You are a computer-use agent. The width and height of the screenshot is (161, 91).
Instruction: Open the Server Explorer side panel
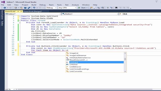[2, 15]
